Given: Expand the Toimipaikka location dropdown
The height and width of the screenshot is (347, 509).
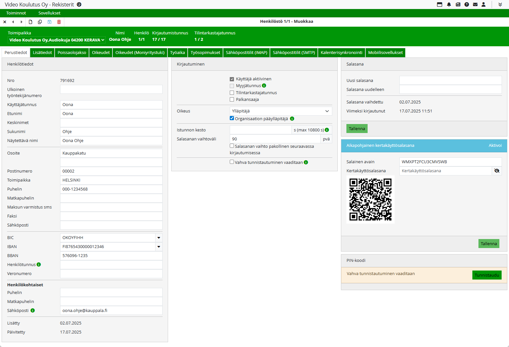Looking at the screenshot, I should (57, 40).
